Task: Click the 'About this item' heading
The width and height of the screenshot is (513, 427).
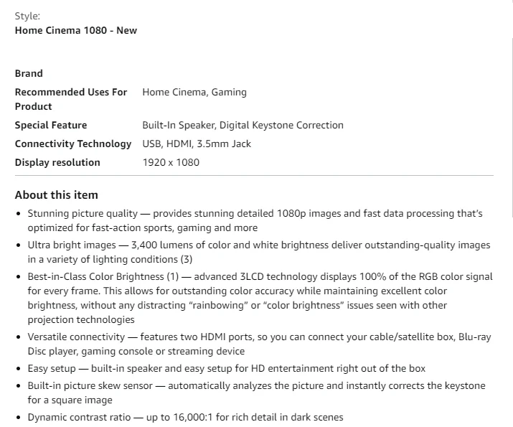Action: 56,194
